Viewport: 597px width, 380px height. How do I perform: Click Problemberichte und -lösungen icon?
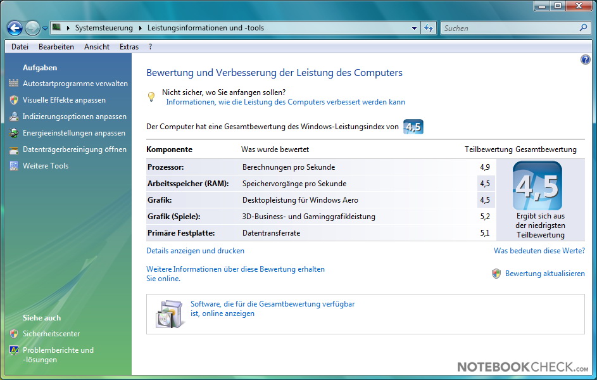(14, 350)
